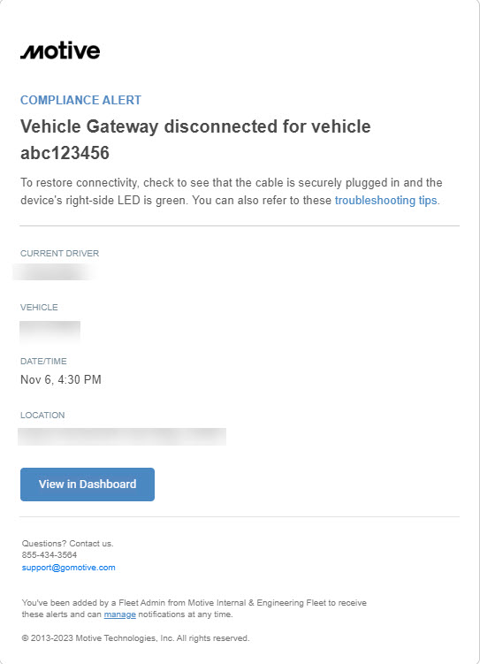Open the troubleshooting tips link
Viewport: 480px width, 664px height.
[385, 200]
